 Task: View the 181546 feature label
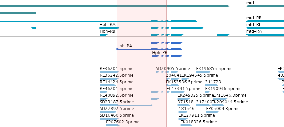[x=187, y=109]
